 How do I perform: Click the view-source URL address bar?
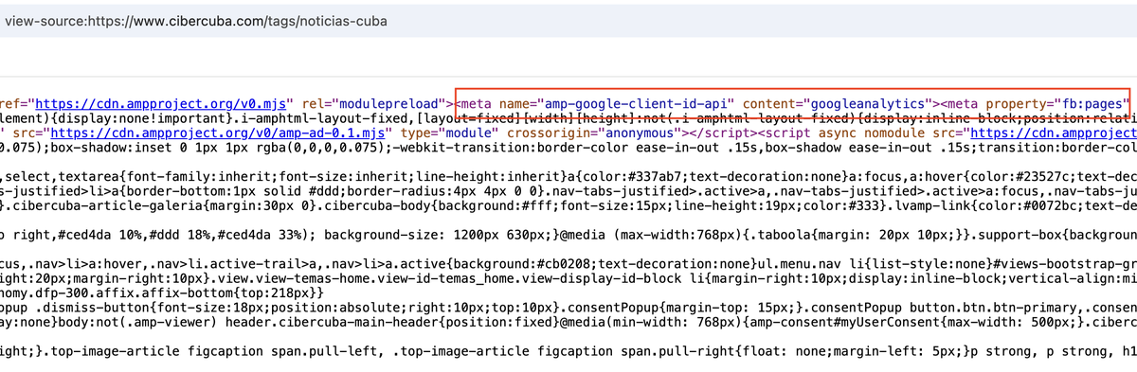coord(568,20)
